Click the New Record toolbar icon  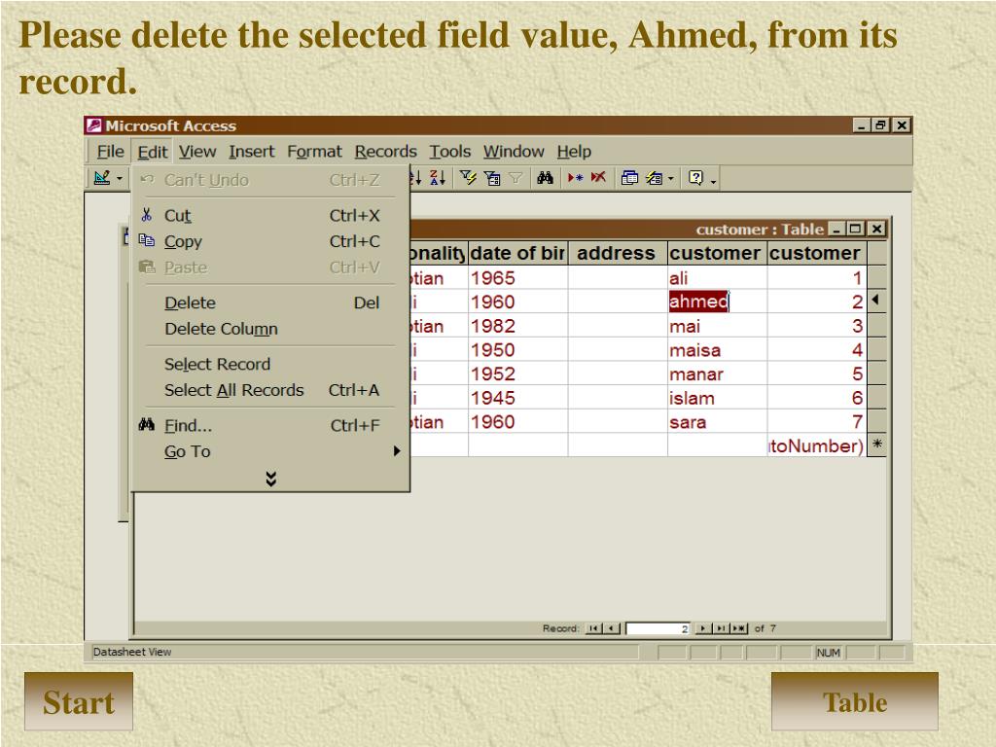click(576, 178)
